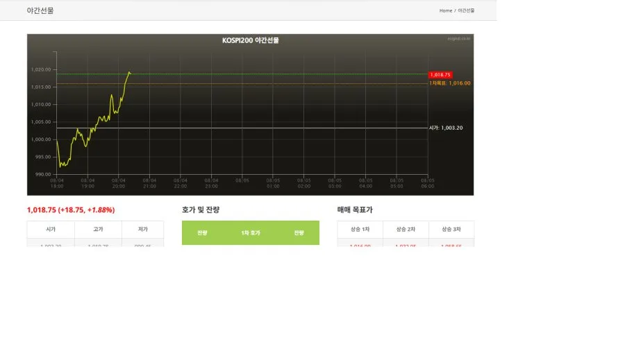Click the peak of the yellow price line
The height and width of the screenshot is (351, 625).
point(129,72)
